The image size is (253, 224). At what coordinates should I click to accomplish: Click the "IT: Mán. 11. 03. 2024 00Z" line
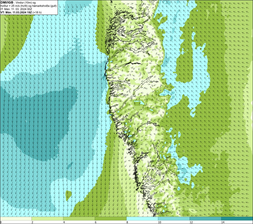pos(16,9)
